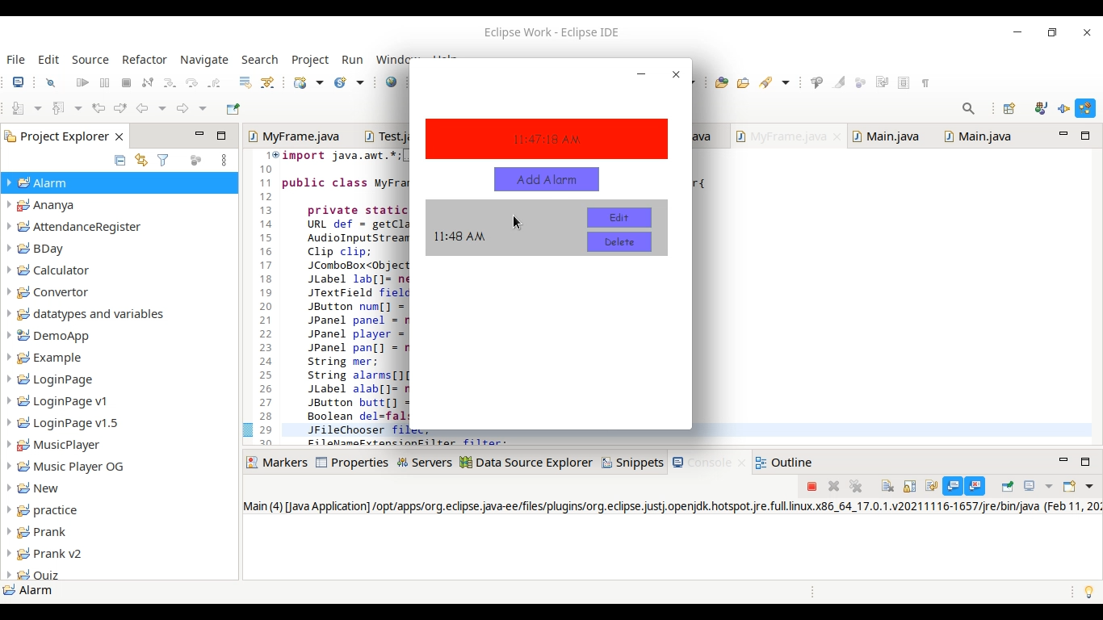Toggle Show Console When Standard Out Changes
The image size is (1103, 620).
953,486
